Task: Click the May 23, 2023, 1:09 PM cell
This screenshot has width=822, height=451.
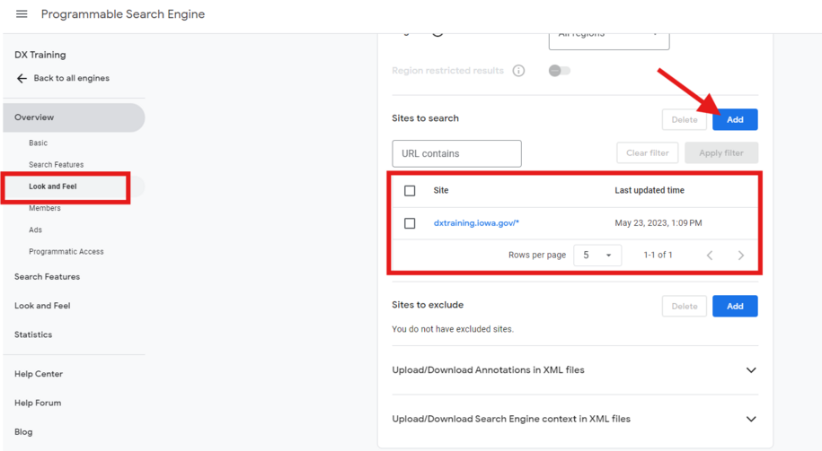Action: tap(658, 223)
